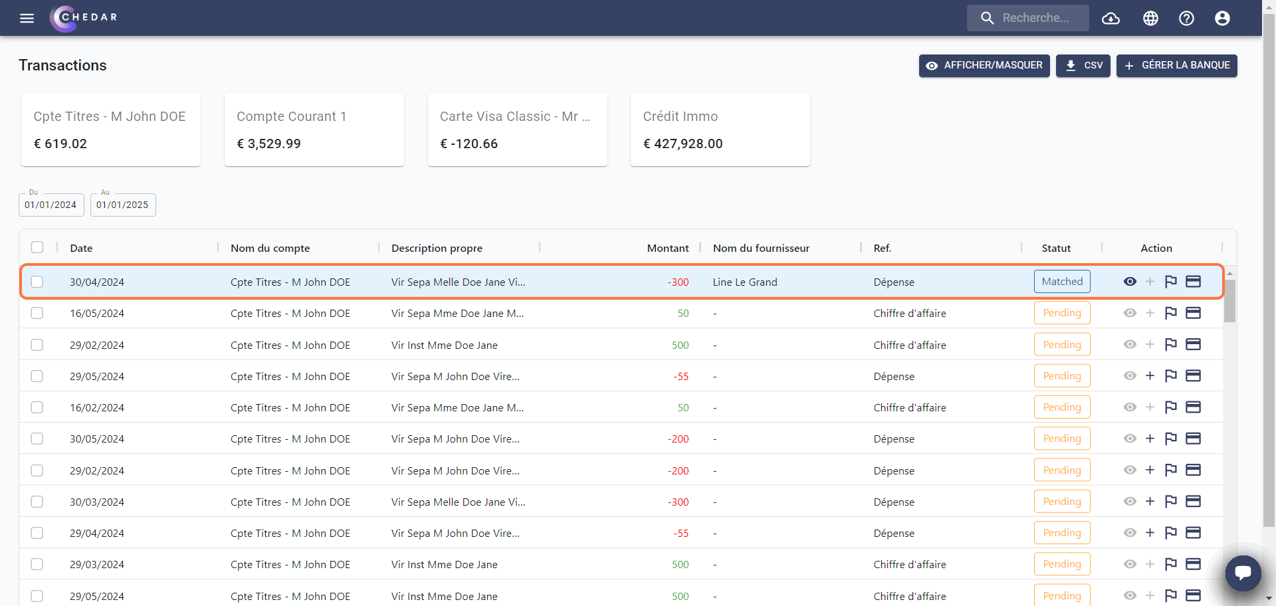Open the chat support bubble
Viewport: 1276px width, 606px height.
[1243, 573]
